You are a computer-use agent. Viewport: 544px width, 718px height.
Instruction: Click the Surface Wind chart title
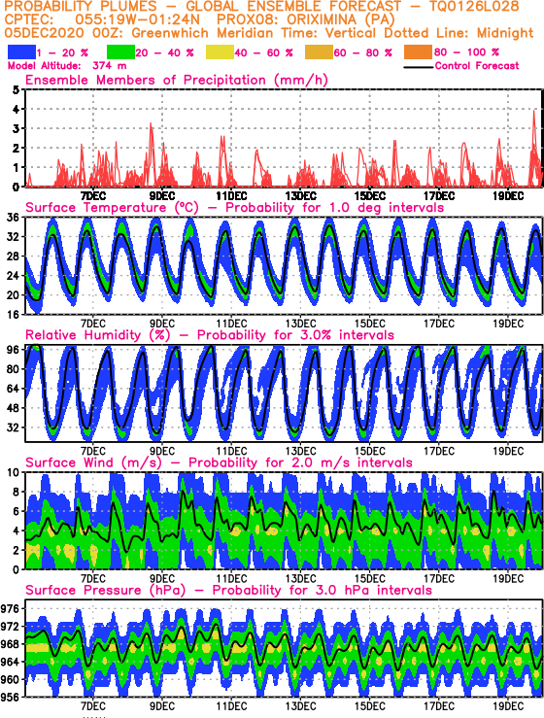coord(219,462)
